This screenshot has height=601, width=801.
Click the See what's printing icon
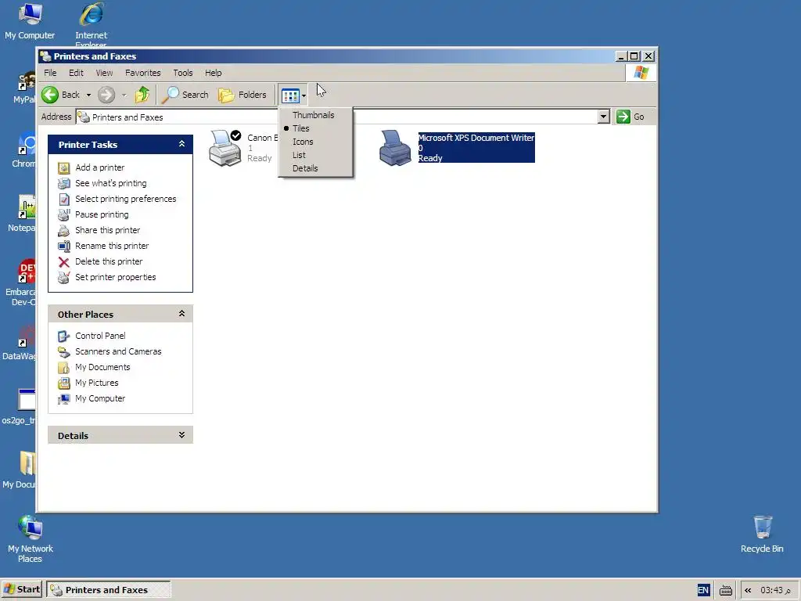[64, 183]
